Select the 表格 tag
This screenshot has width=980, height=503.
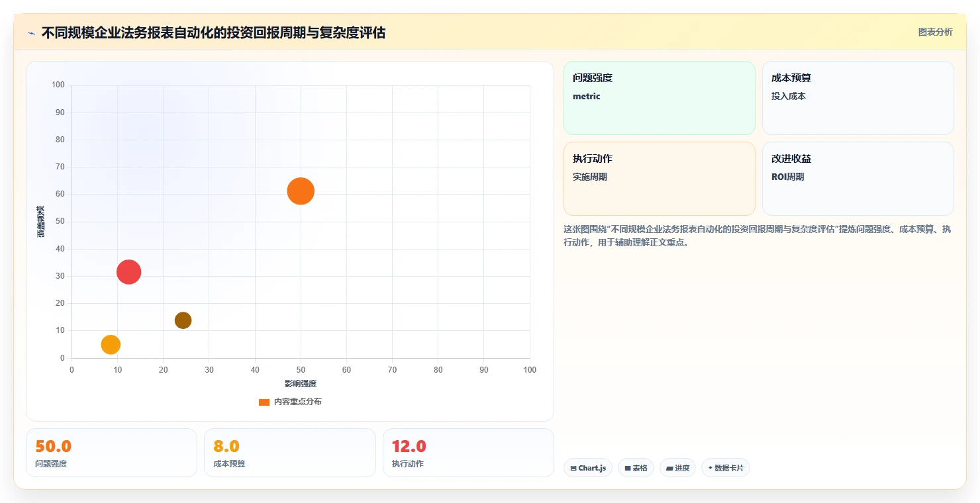click(636, 468)
